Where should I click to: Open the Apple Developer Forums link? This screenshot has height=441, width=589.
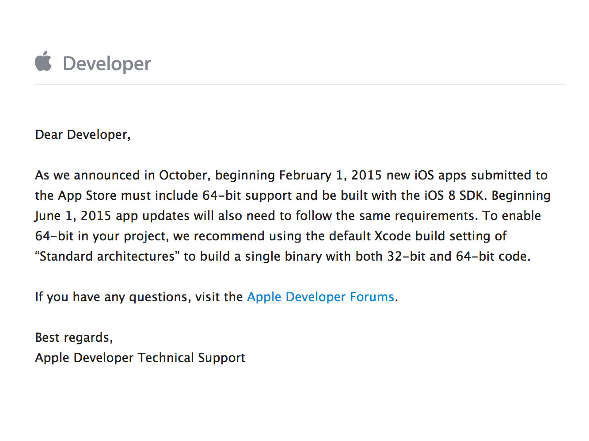coord(320,297)
